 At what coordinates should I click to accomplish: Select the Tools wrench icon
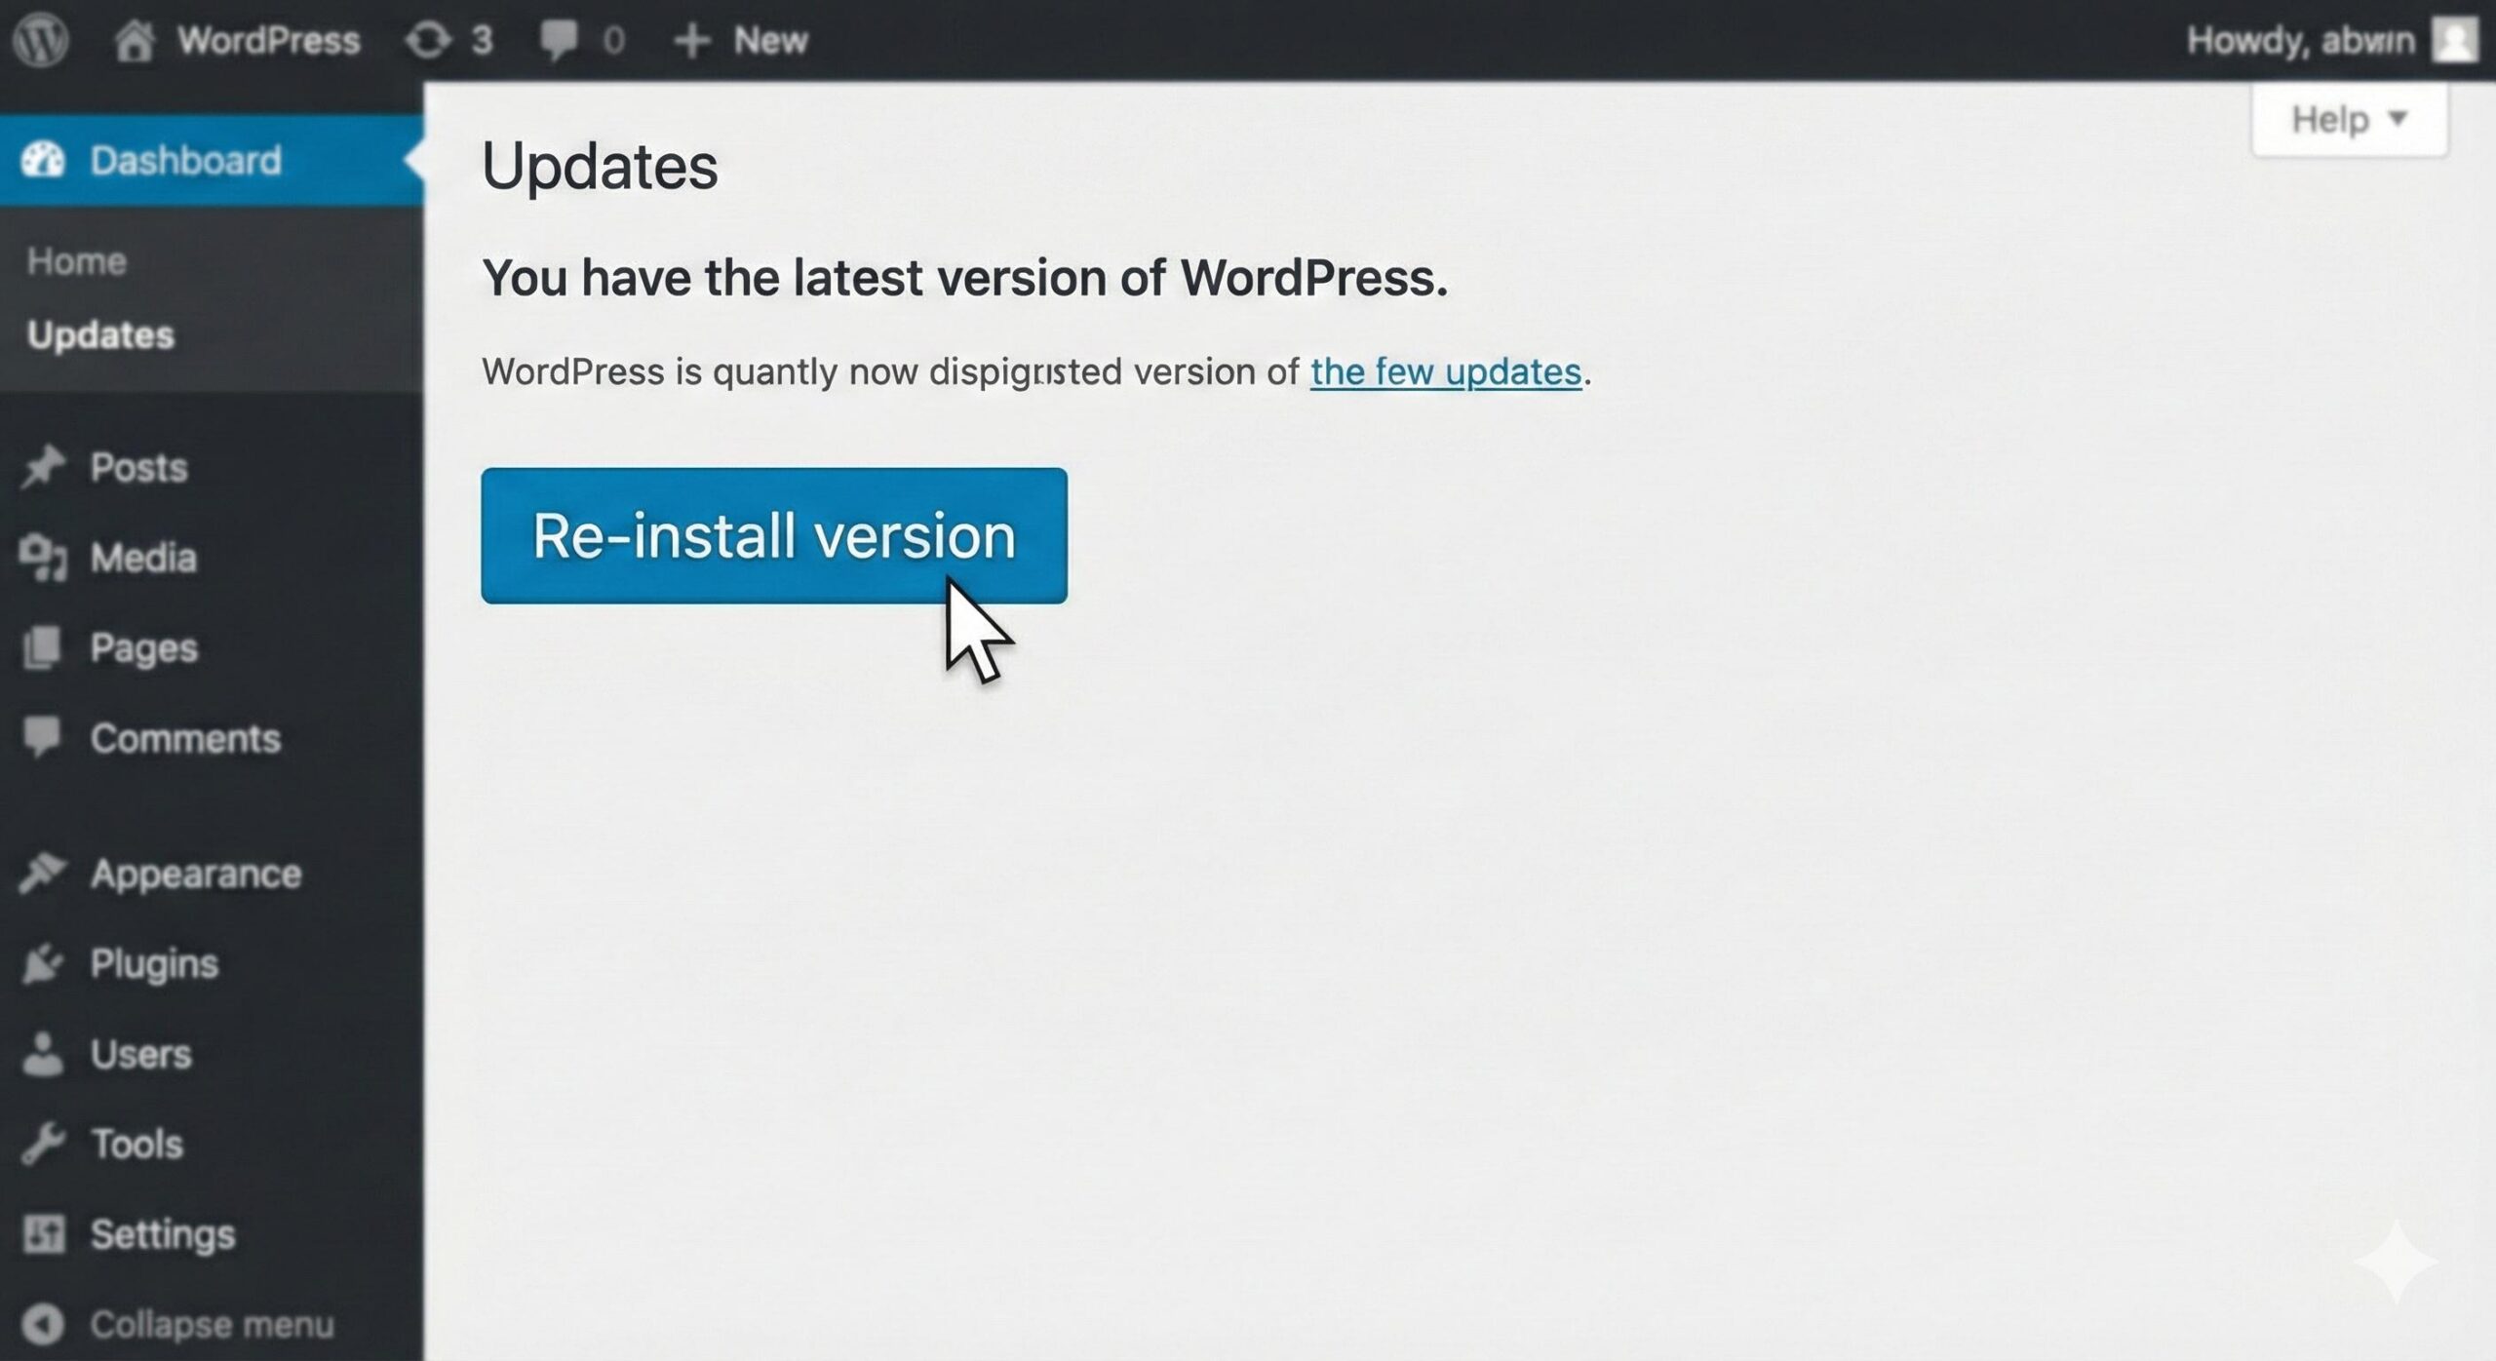click(44, 1143)
